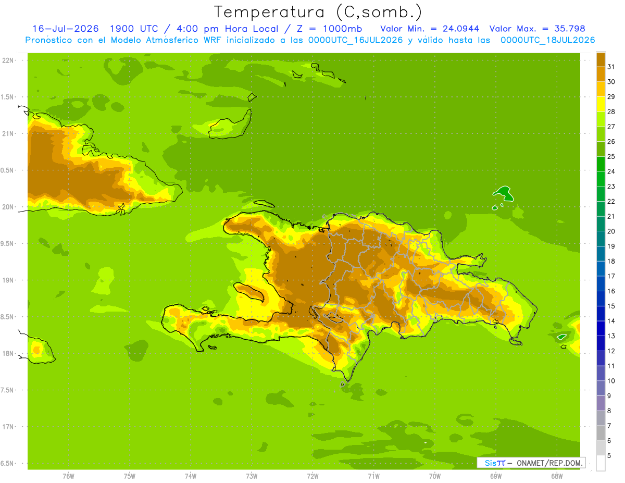The image size is (625, 483).
Task: Pick the green swatch between 25 and 26
Action: tap(601, 149)
